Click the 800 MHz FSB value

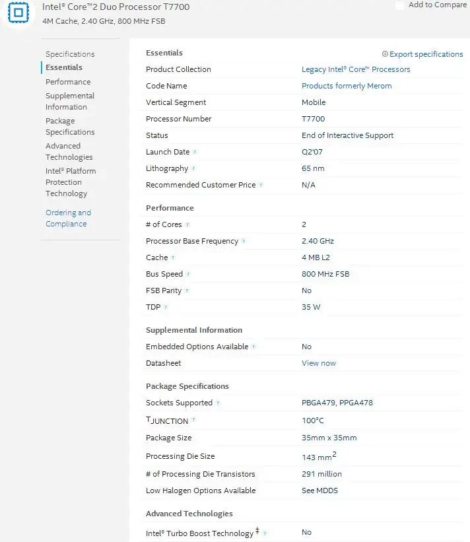[x=325, y=274]
